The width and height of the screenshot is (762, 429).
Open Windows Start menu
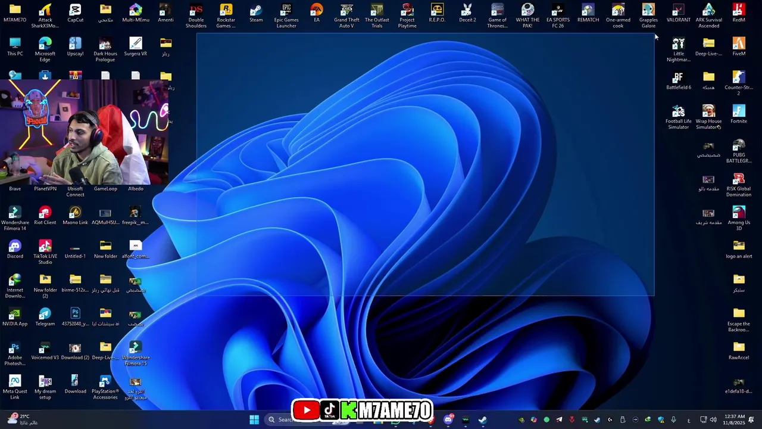coord(254,419)
